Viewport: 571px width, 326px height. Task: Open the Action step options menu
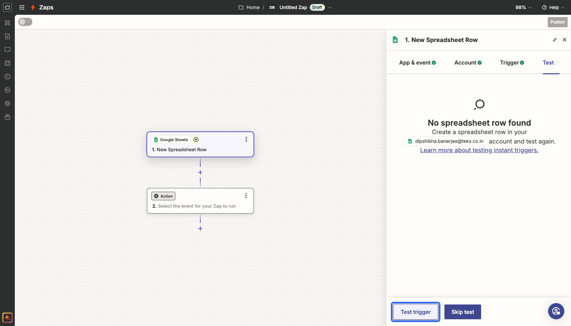(246, 196)
